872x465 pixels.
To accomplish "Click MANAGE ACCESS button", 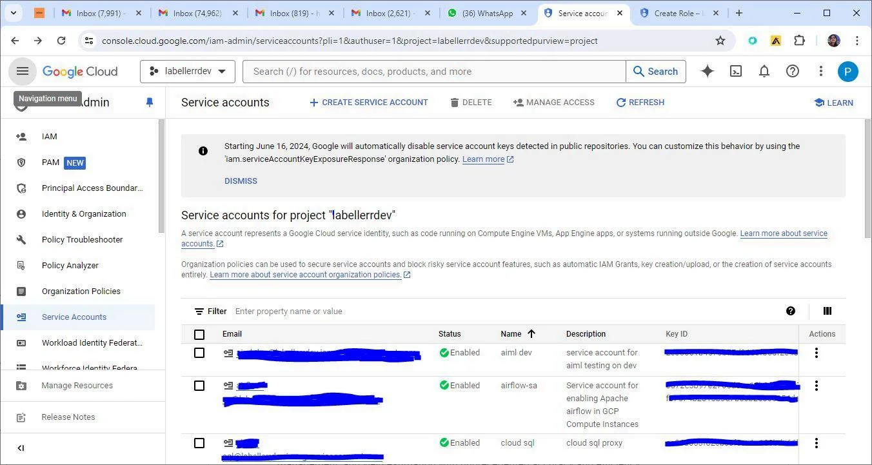I will [553, 103].
